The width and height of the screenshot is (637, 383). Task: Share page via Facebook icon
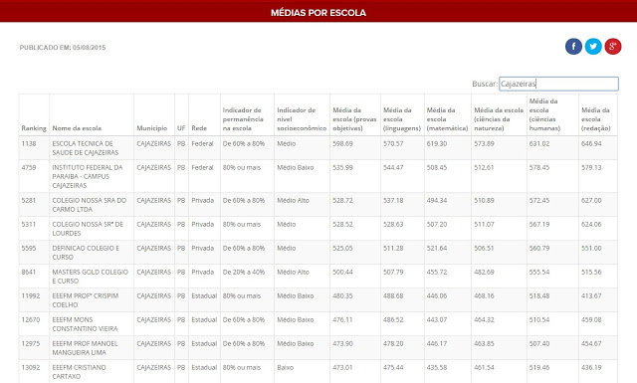[x=573, y=47]
